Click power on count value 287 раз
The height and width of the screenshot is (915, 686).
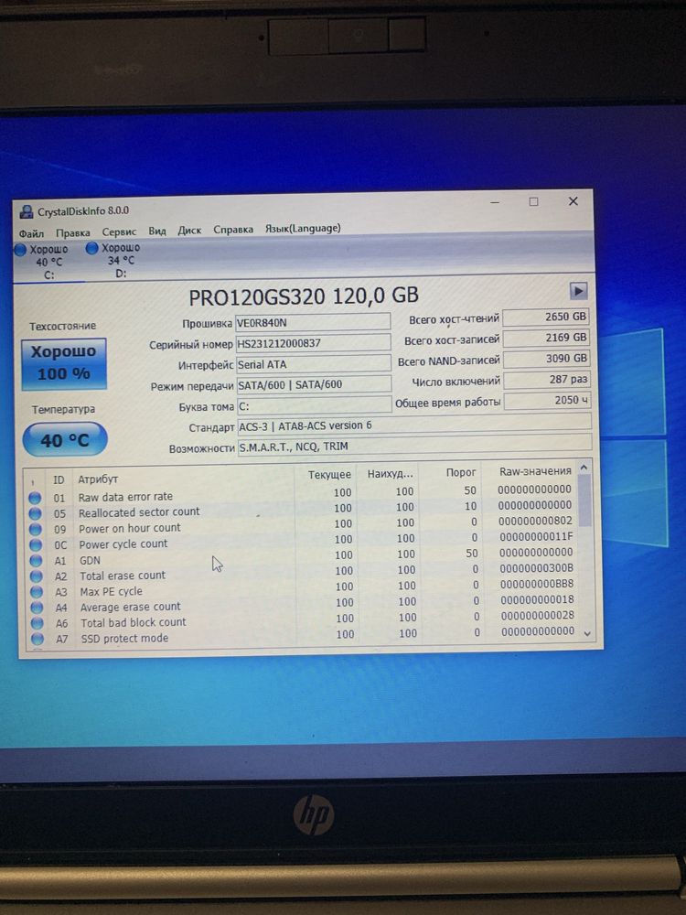(x=547, y=380)
